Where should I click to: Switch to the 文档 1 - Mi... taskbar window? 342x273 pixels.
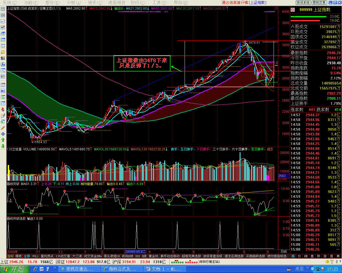165,269
